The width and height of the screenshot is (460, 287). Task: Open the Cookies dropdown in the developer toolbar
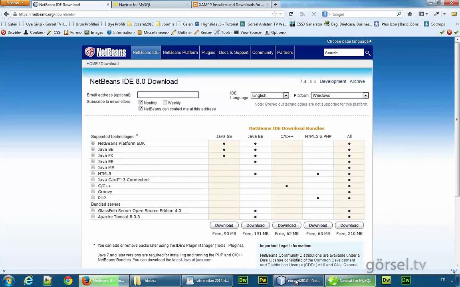34,33
